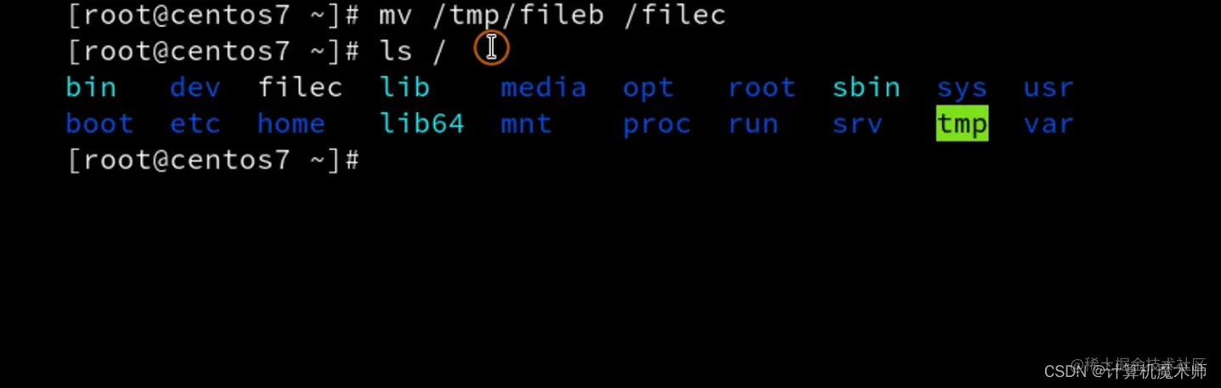Click the 'opt' directory entry
Image resolution: width=1221 pixels, height=388 pixels.
(648, 89)
